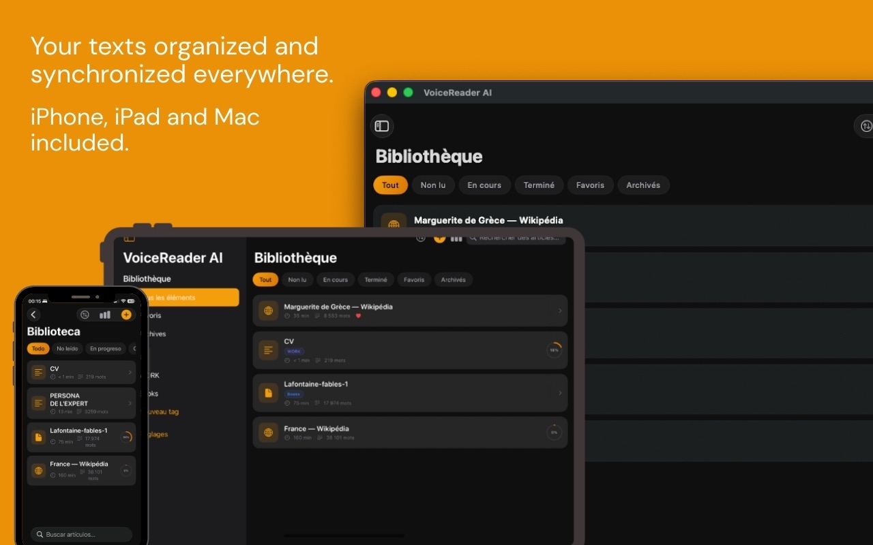
Task: Add a new text with the iPhone plus button
Action: [x=125, y=315]
